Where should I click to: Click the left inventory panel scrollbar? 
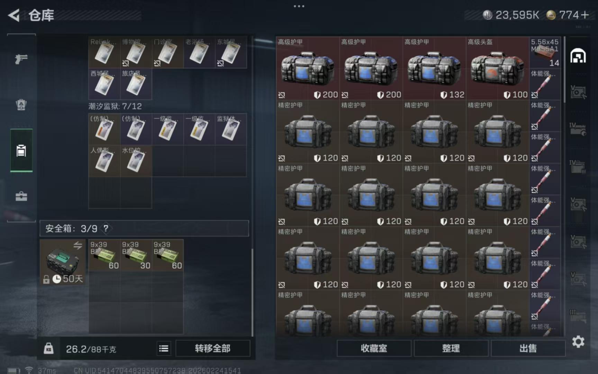point(252,292)
